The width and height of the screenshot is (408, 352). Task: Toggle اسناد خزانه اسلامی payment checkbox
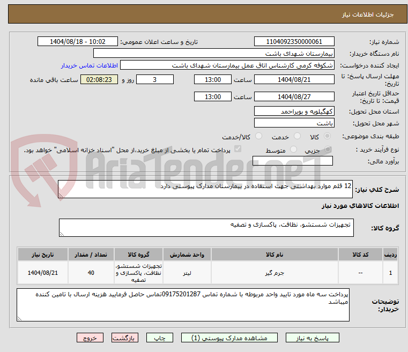pyautogui.click(x=238, y=149)
